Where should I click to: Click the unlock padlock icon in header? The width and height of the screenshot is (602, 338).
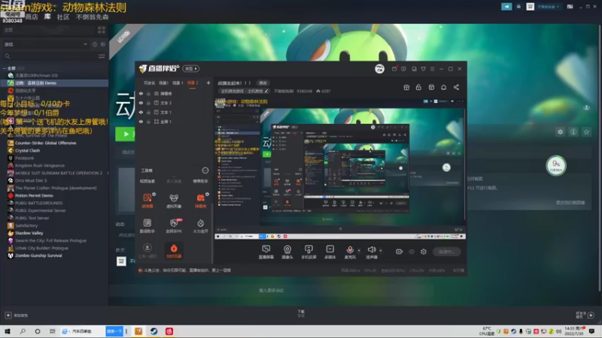click(418, 87)
